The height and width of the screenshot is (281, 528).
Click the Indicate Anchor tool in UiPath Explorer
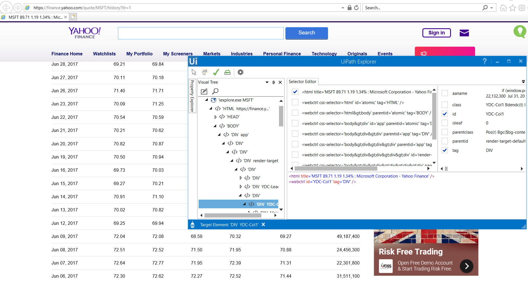pos(205,72)
